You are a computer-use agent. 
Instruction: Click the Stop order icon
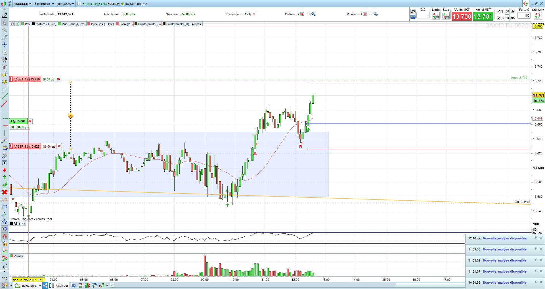tap(446, 16)
